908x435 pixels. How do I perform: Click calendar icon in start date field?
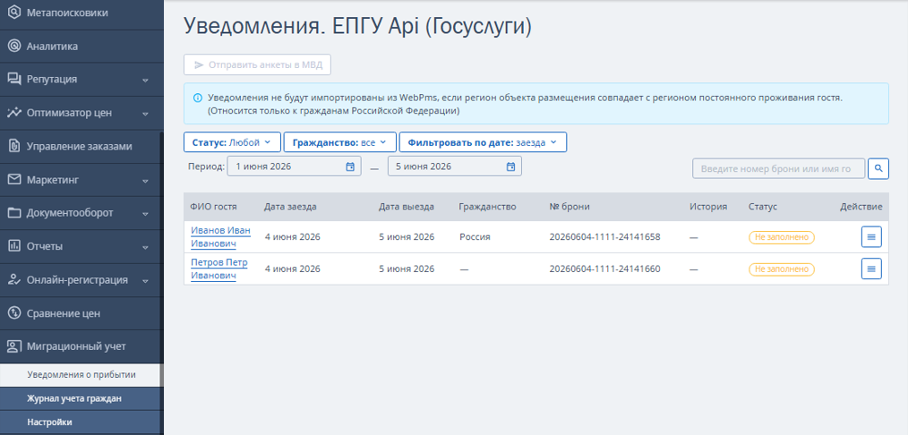[x=350, y=166]
